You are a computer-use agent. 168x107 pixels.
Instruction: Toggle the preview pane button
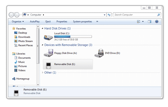pos(150,22)
